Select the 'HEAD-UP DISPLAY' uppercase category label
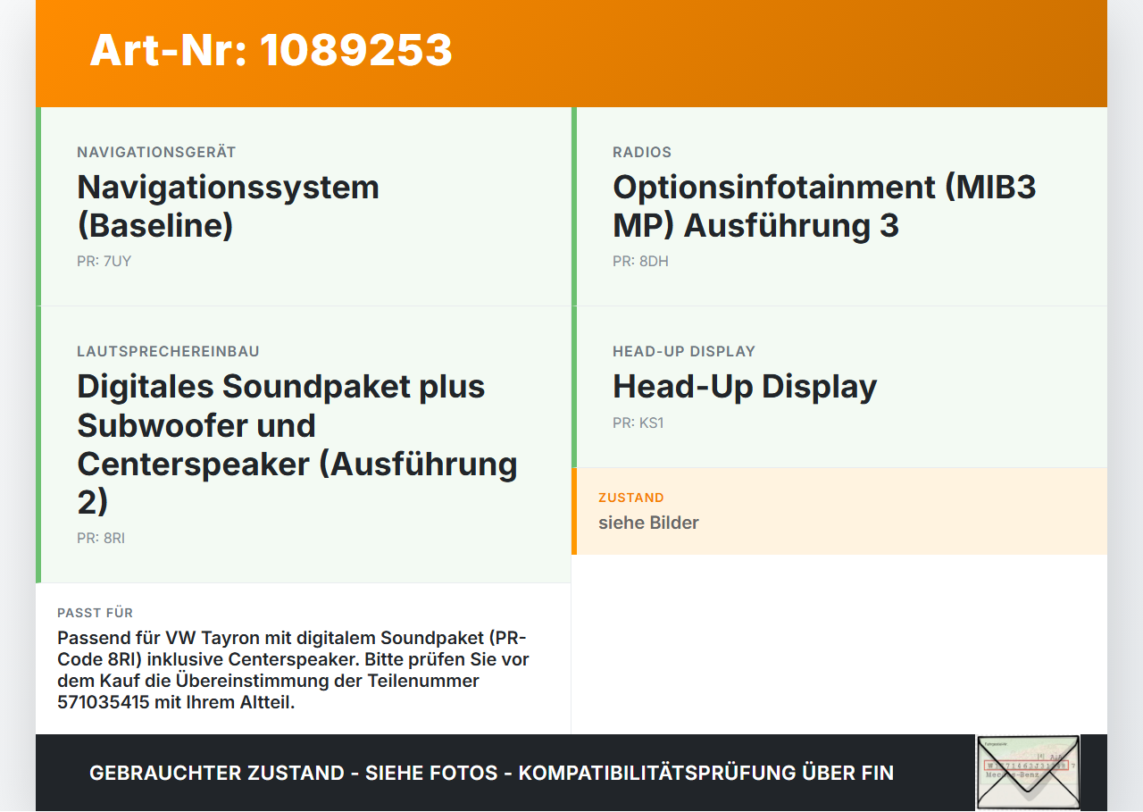This screenshot has width=1143, height=812. coord(684,351)
